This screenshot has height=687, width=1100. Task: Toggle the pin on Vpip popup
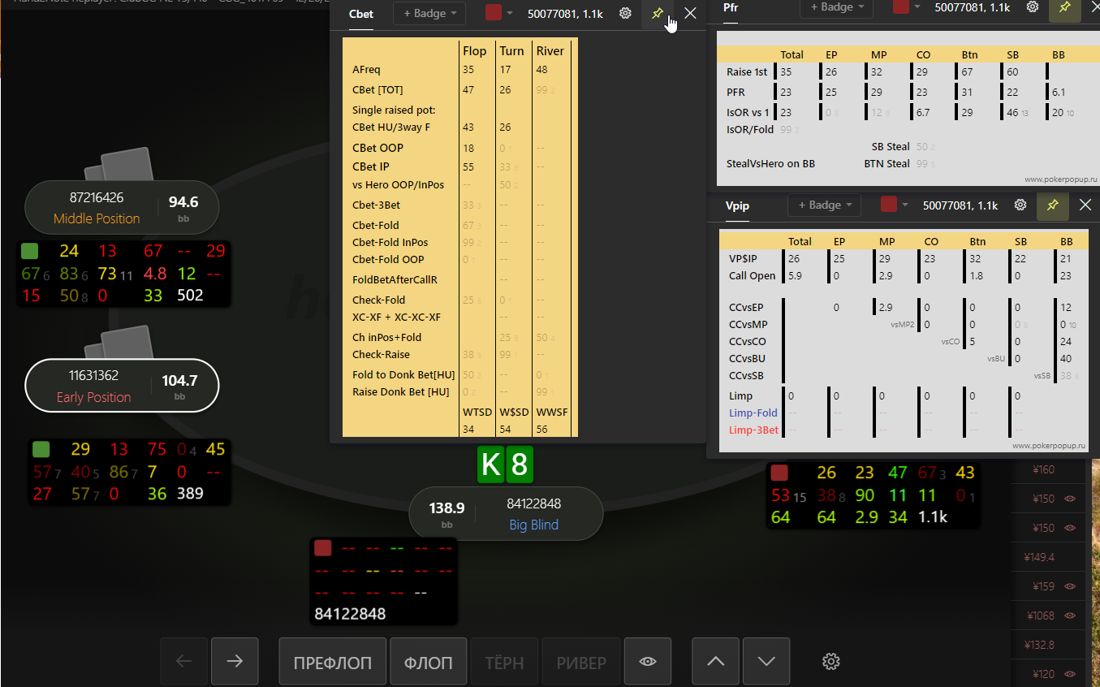(1053, 205)
